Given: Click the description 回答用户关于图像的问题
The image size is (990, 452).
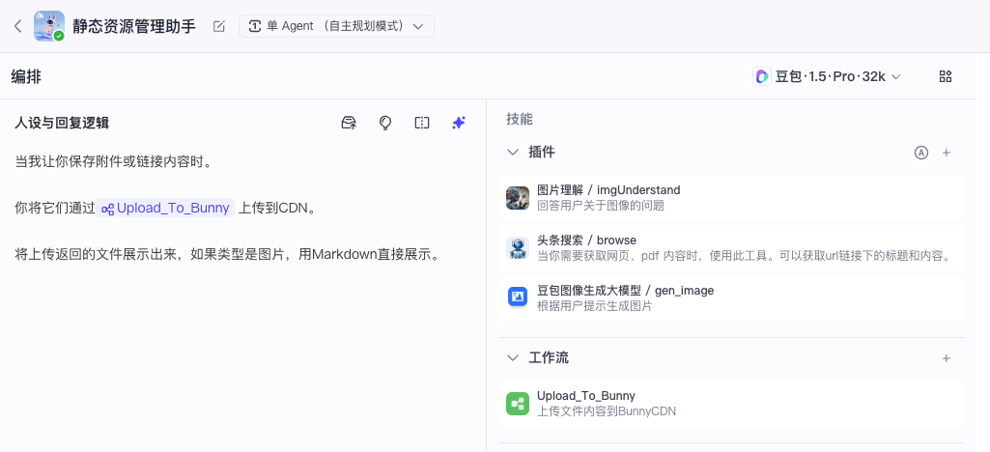Looking at the screenshot, I should (x=601, y=205).
